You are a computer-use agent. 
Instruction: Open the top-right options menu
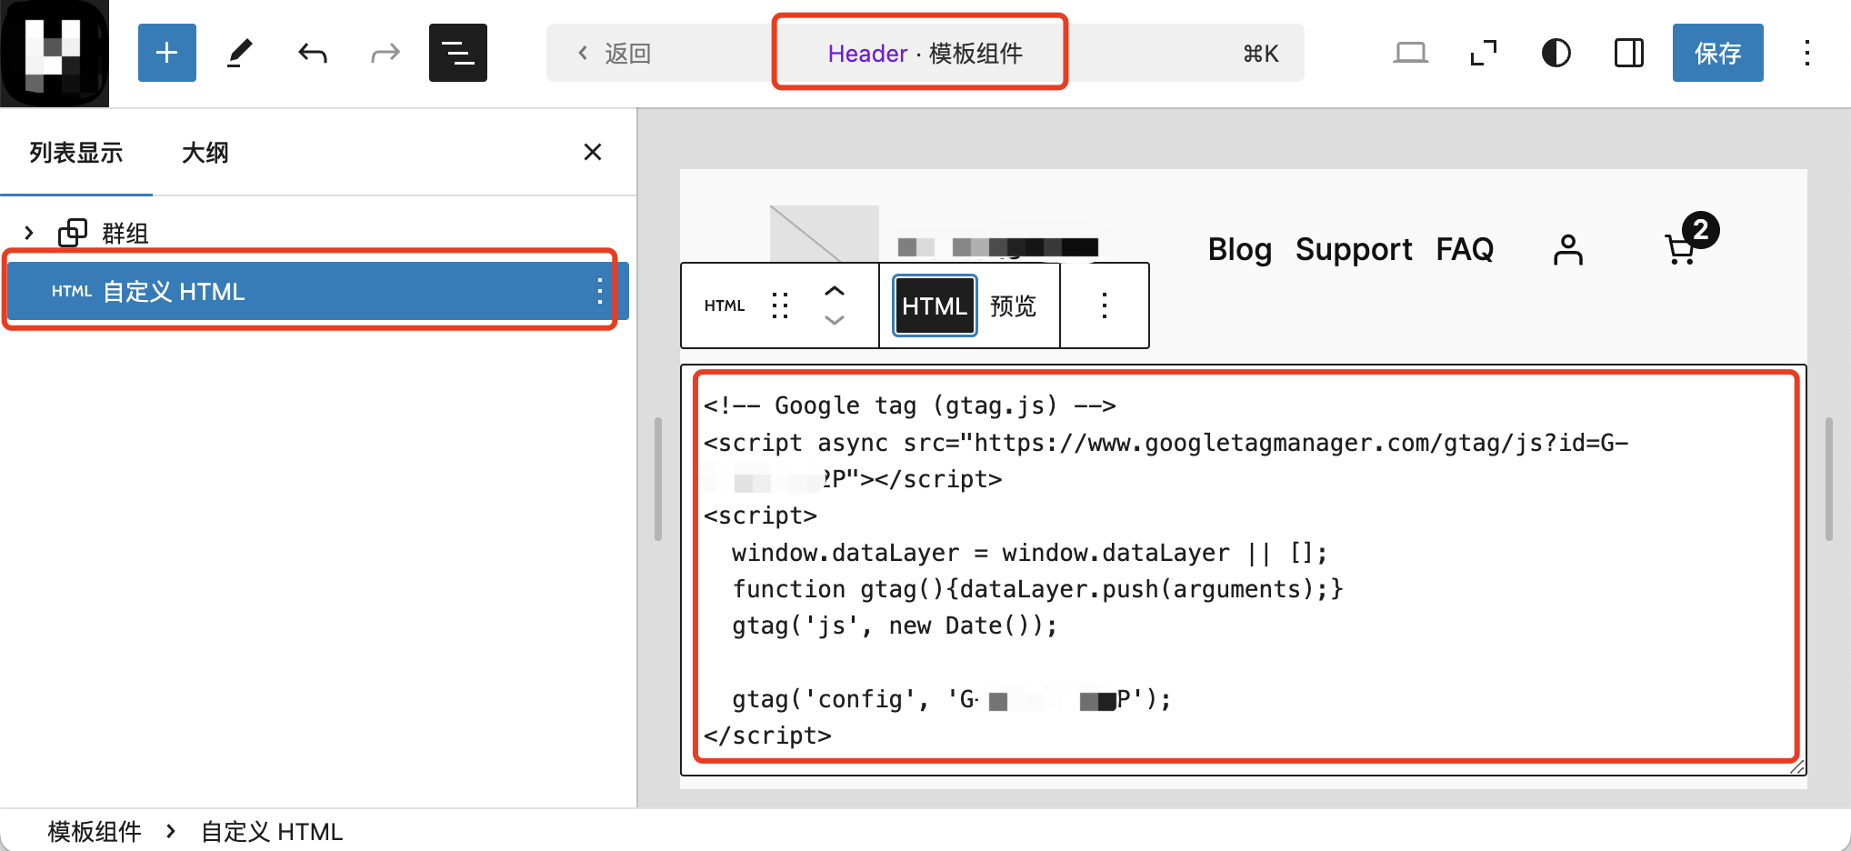[x=1807, y=53]
